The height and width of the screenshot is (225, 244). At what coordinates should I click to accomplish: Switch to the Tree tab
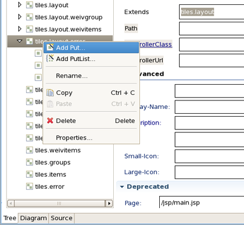pos(10,218)
